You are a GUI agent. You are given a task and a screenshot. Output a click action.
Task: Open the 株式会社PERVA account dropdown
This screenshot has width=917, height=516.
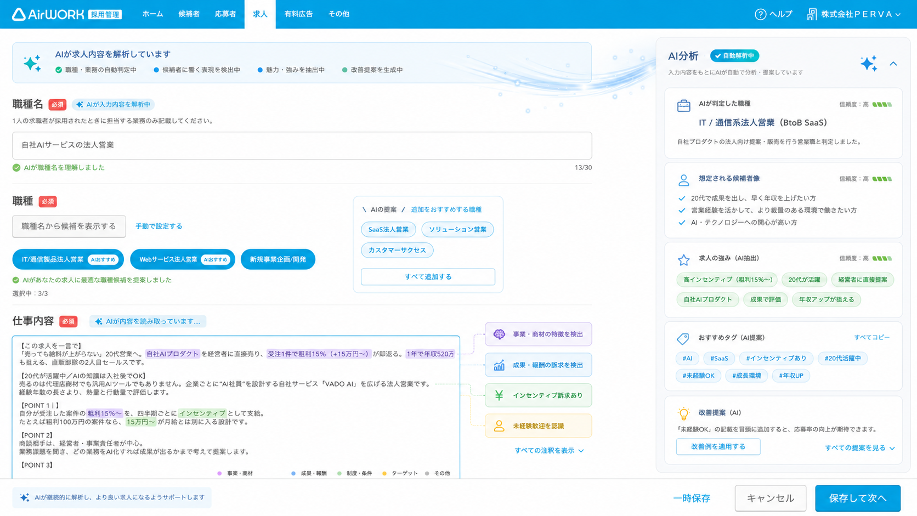click(853, 14)
